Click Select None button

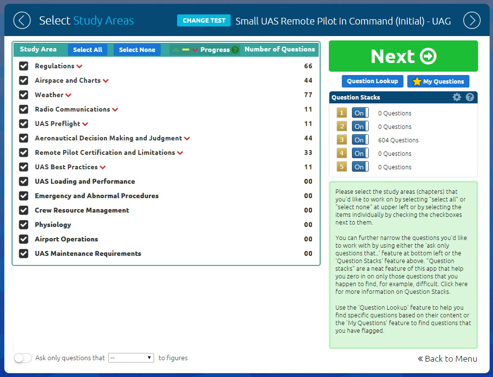pos(137,50)
